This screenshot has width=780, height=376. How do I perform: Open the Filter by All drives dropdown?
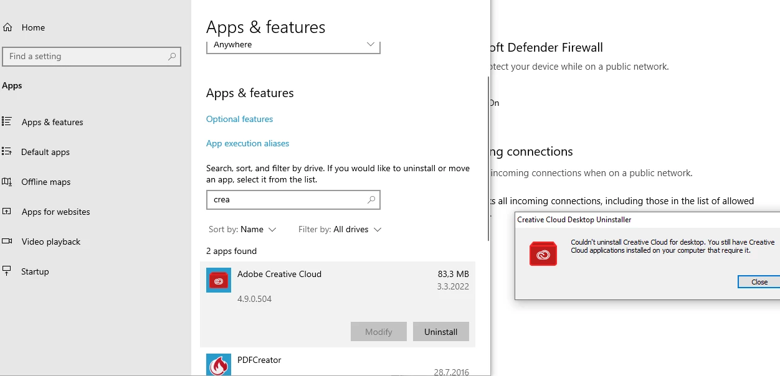click(x=340, y=229)
